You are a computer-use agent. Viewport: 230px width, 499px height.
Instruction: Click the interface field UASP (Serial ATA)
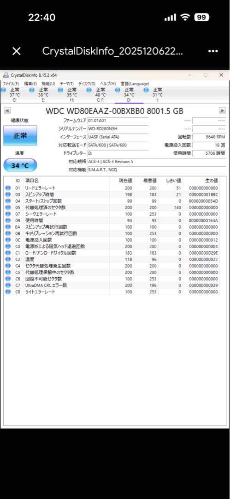click(x=118, y=137)
